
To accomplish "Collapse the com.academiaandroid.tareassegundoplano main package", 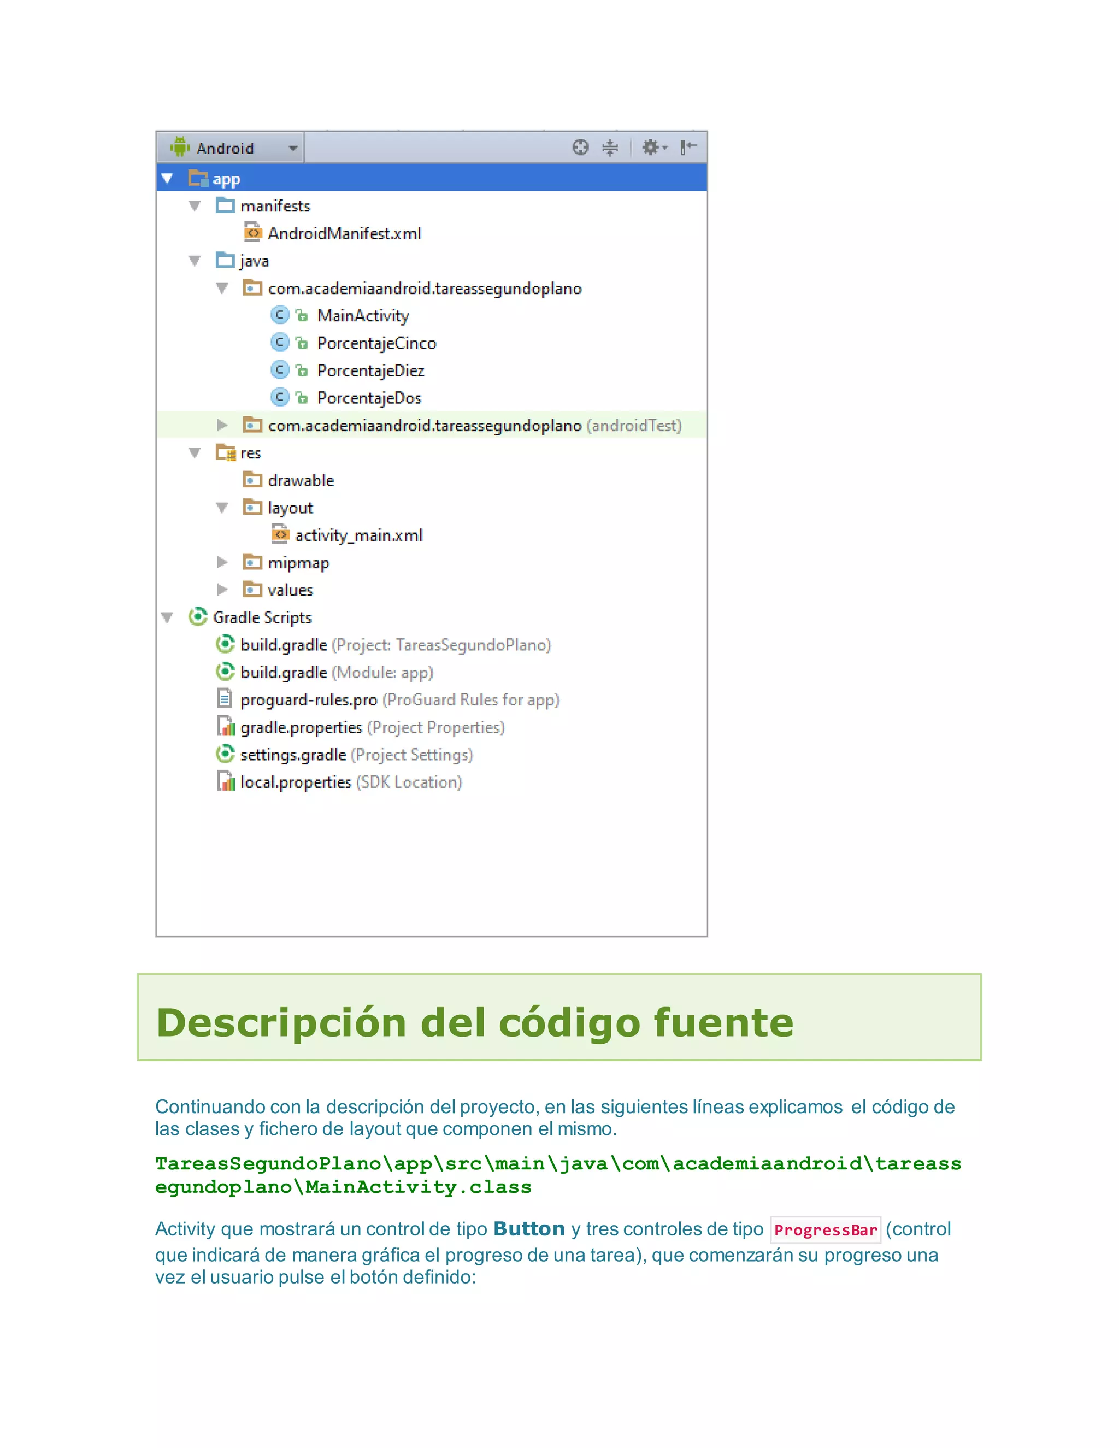I will coord(222,289).
